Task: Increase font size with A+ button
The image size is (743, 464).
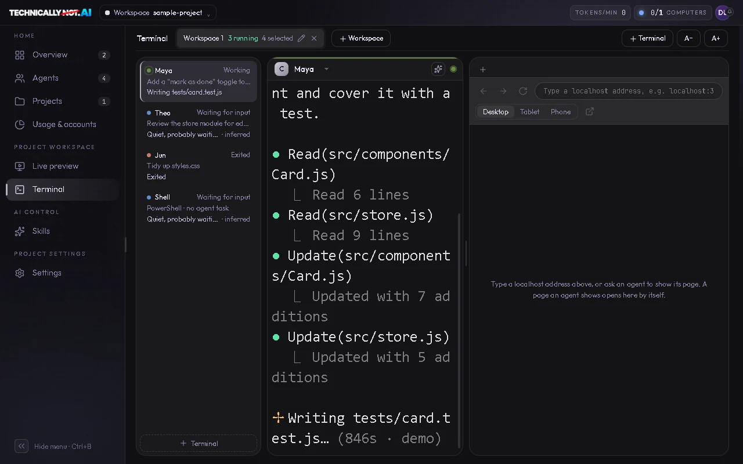Action: click(716, 38)
